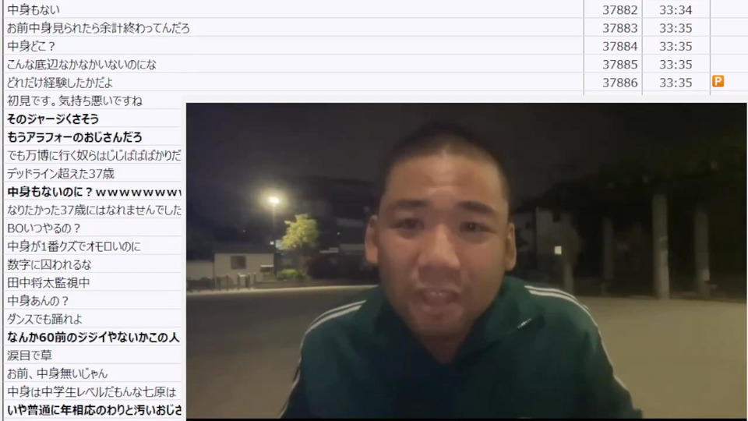
Task: Select comment 中身あんの？
Action: coord(38,301)
